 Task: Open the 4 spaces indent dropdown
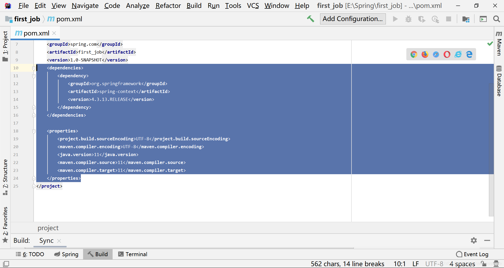[x=462, y=264]
